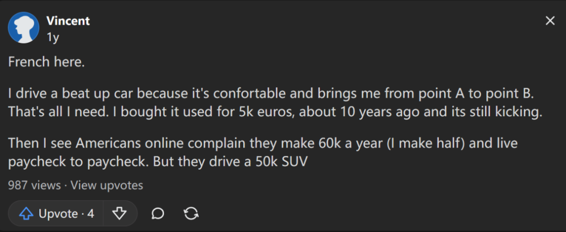Open Vincent's profile avatar
Viewport: 566px width, 232px height.
click(24, 27)
